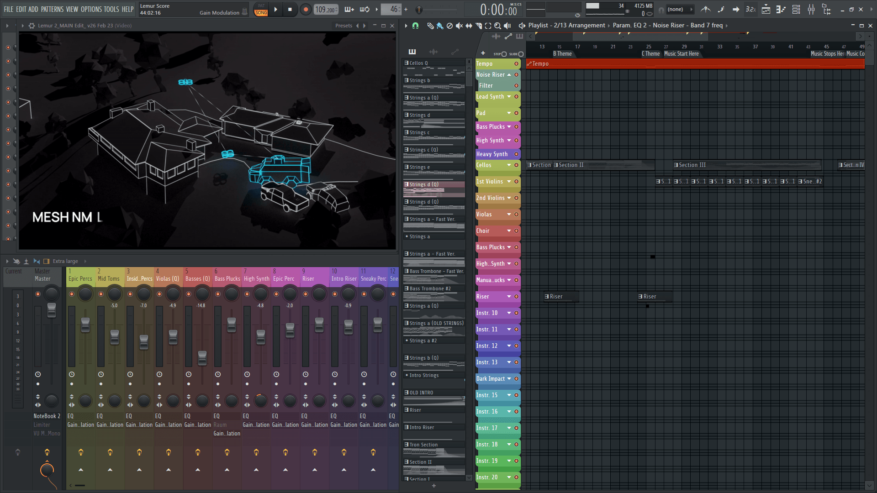Open the Mixer window icon

pos(811,9)
